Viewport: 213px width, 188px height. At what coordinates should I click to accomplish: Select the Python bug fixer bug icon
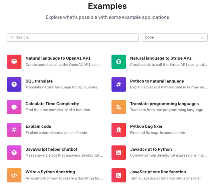pos(118,130)
